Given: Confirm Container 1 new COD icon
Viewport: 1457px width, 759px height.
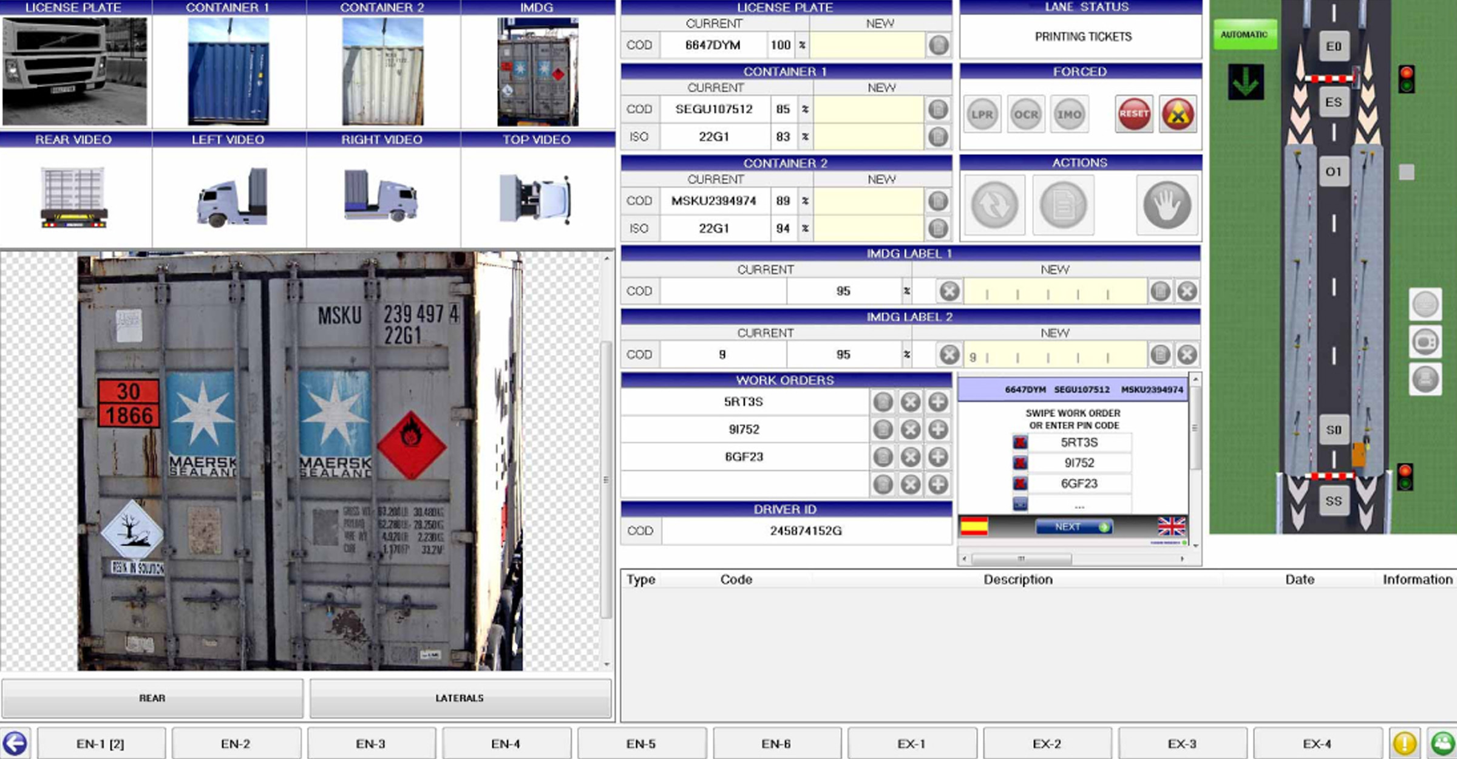Looking at the screenshot, I should [938, 109].
